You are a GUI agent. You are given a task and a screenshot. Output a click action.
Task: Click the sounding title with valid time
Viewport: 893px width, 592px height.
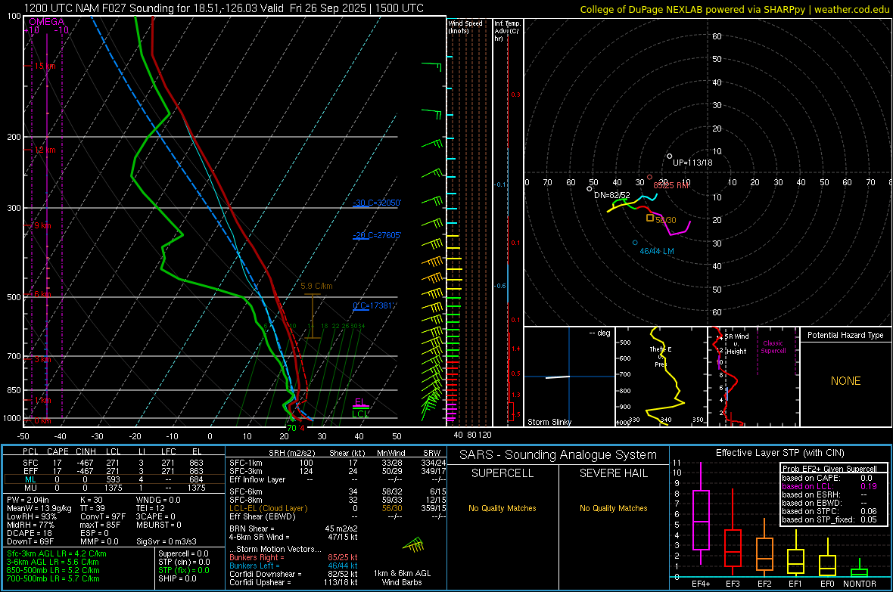(224, 8)
